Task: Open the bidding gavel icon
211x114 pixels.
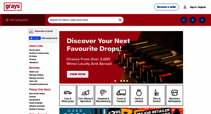Action: coord(193,20)
